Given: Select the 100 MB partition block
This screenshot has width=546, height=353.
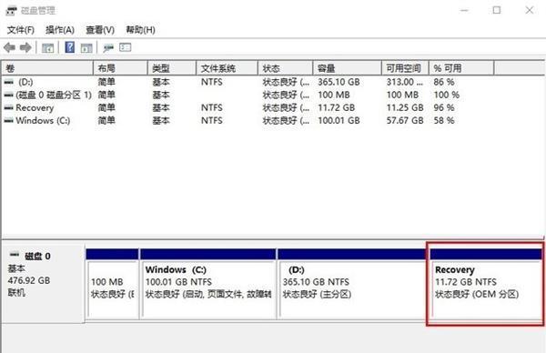Looking at the screenshot, I should (x=112, y=284).
